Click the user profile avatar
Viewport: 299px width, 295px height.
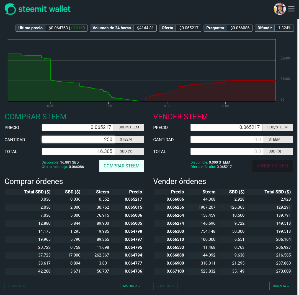pyautogui.click(x=280, y=9)
